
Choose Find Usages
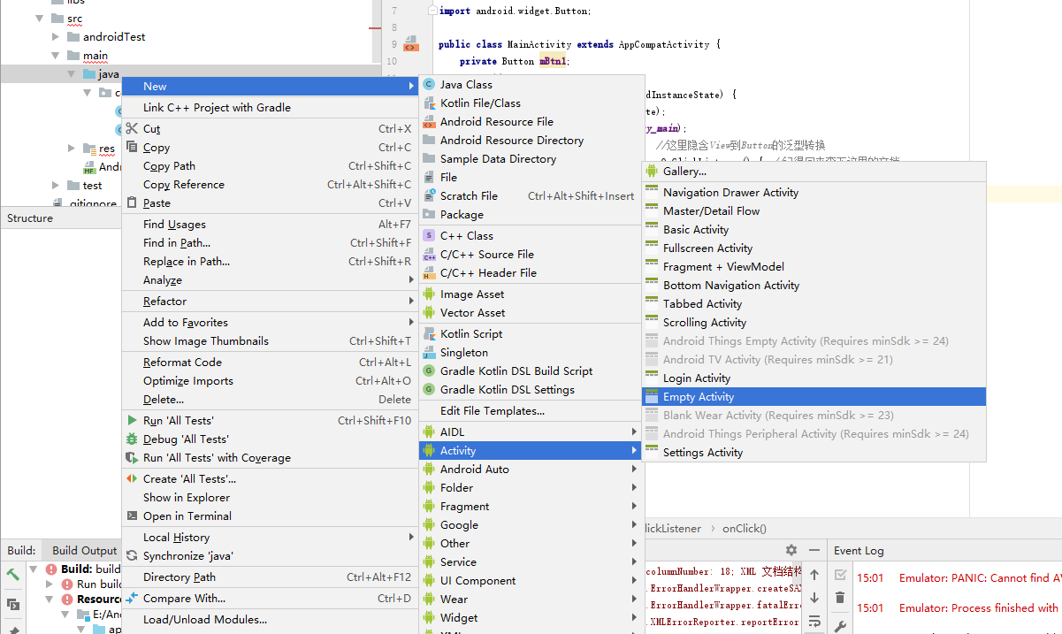click(270, 225)
